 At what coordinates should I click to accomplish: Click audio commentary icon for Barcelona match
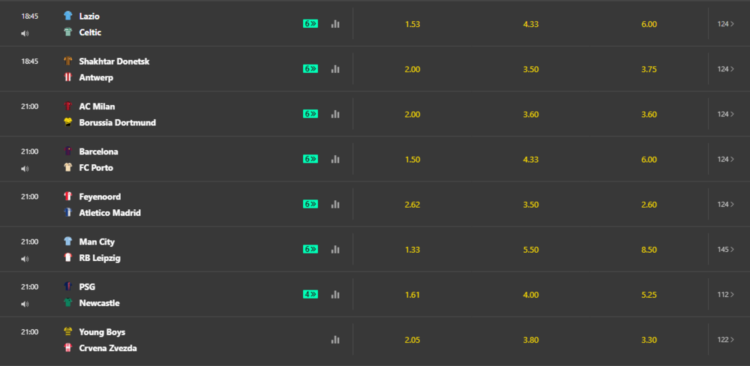(25, 169)
